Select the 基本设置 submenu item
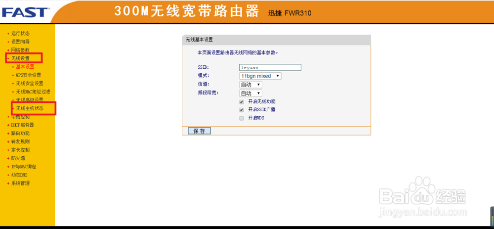The width and height of the screenshot is (494, 229). click(25, 67)
